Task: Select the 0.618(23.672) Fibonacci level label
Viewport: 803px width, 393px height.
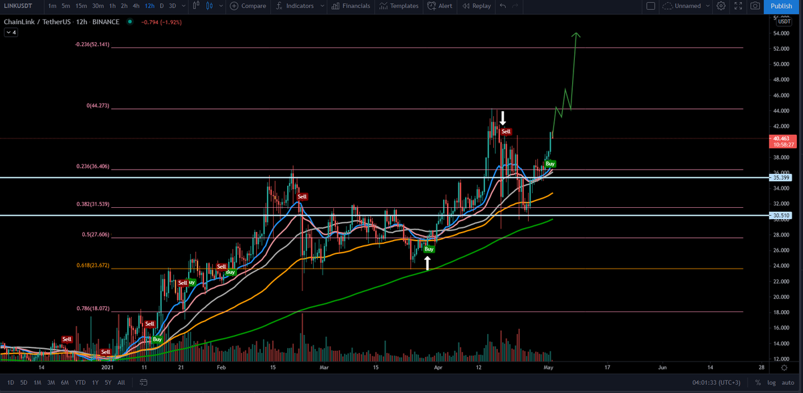Action: (92, 265)
